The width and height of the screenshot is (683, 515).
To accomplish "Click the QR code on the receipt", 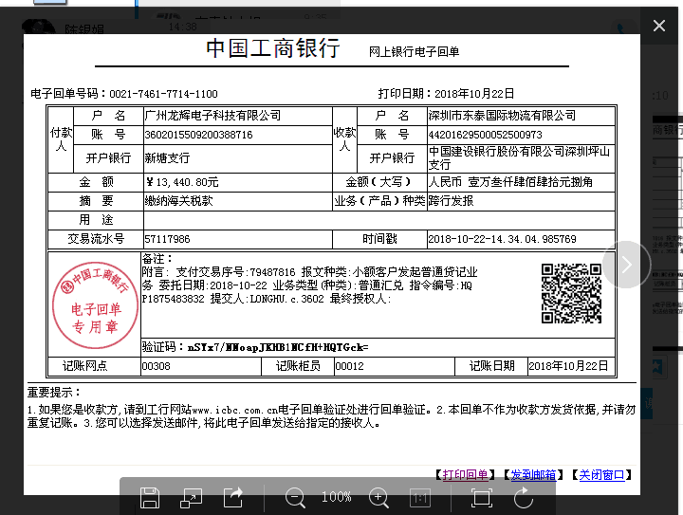I will (571, 293).
